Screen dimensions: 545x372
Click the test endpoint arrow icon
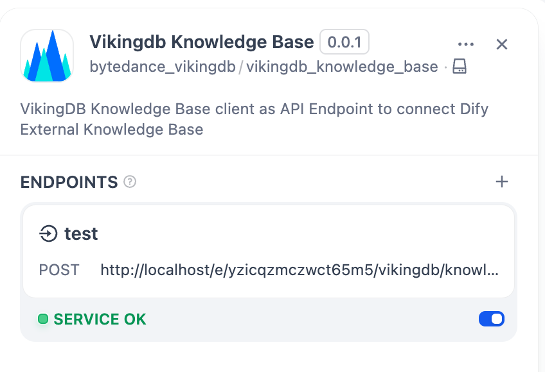(x=48, y=233)
